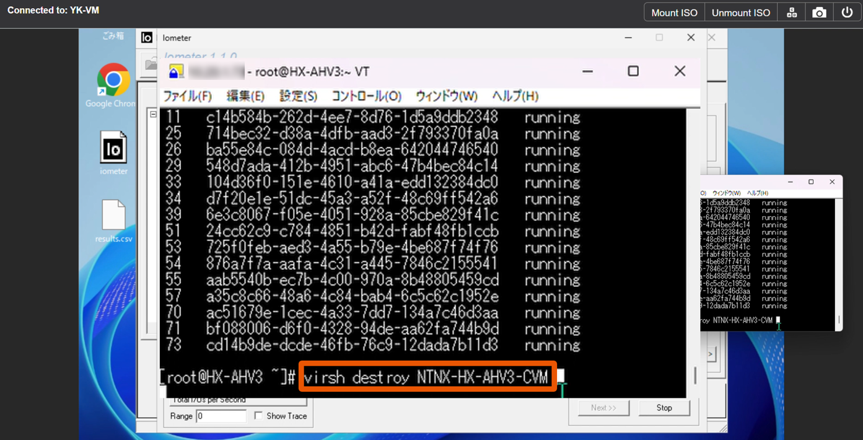863x440 pixels.
Task: Open the コントロール(O) menu
Action: [x=366, y=96]
